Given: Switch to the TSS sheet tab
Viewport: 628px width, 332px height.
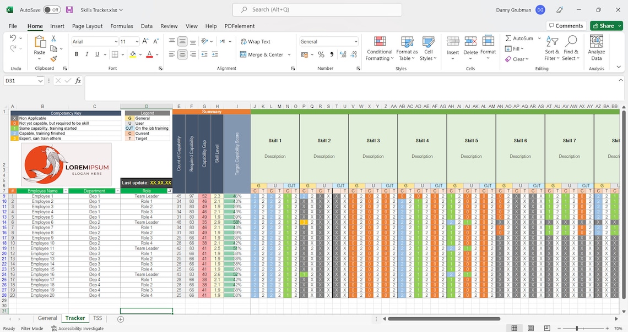Looking at the screenshot, I should tap(97, 318).
